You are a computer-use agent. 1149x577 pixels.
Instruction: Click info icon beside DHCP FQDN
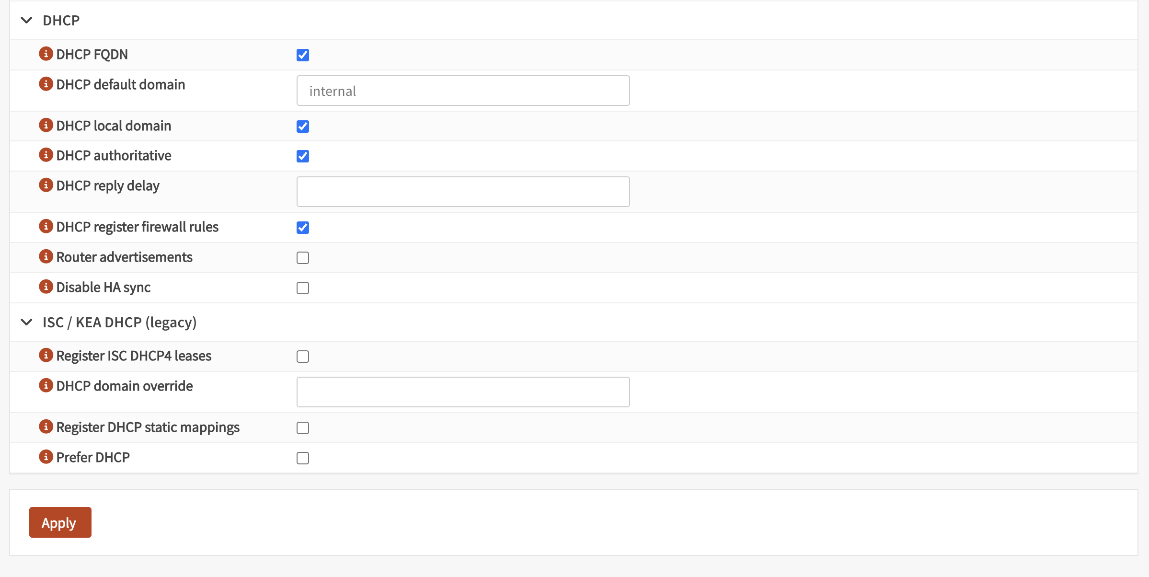[x=46, y=54]
